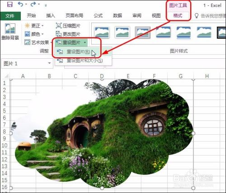Select column H header
226x193 pixels.
click(x=207, y=76)
